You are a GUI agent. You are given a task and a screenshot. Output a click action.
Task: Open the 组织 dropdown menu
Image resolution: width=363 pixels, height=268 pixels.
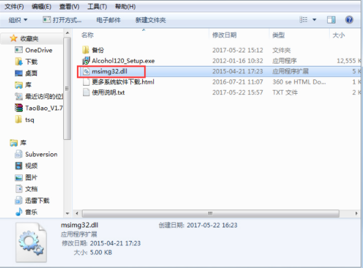18,20
